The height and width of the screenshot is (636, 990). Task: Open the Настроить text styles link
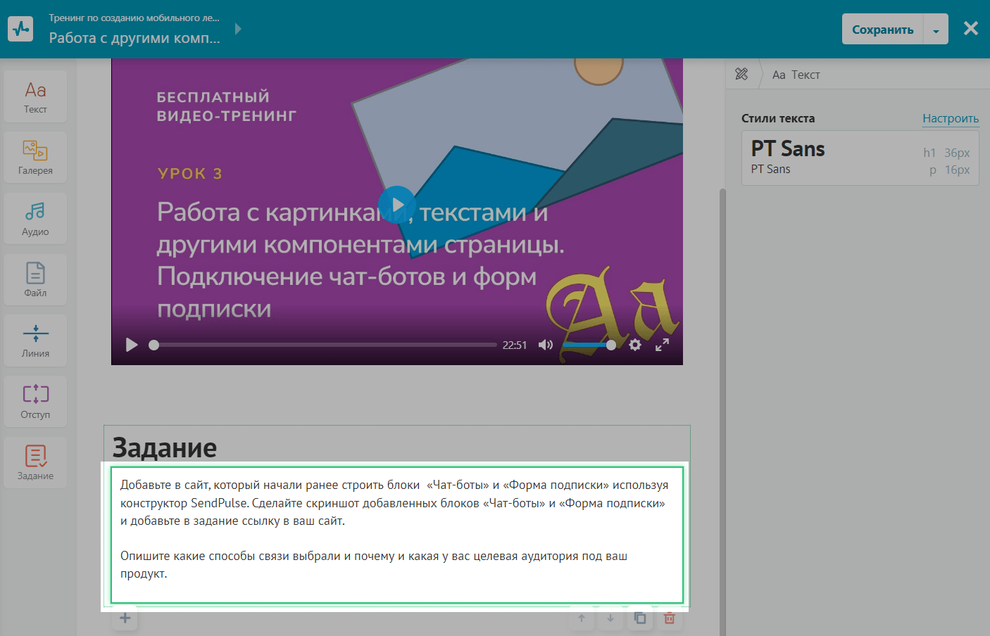point(950,118)
